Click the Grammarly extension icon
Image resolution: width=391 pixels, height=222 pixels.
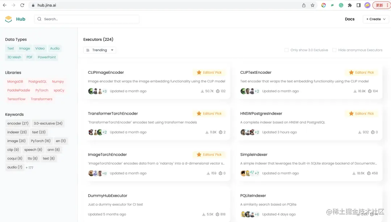click(341, 5)
